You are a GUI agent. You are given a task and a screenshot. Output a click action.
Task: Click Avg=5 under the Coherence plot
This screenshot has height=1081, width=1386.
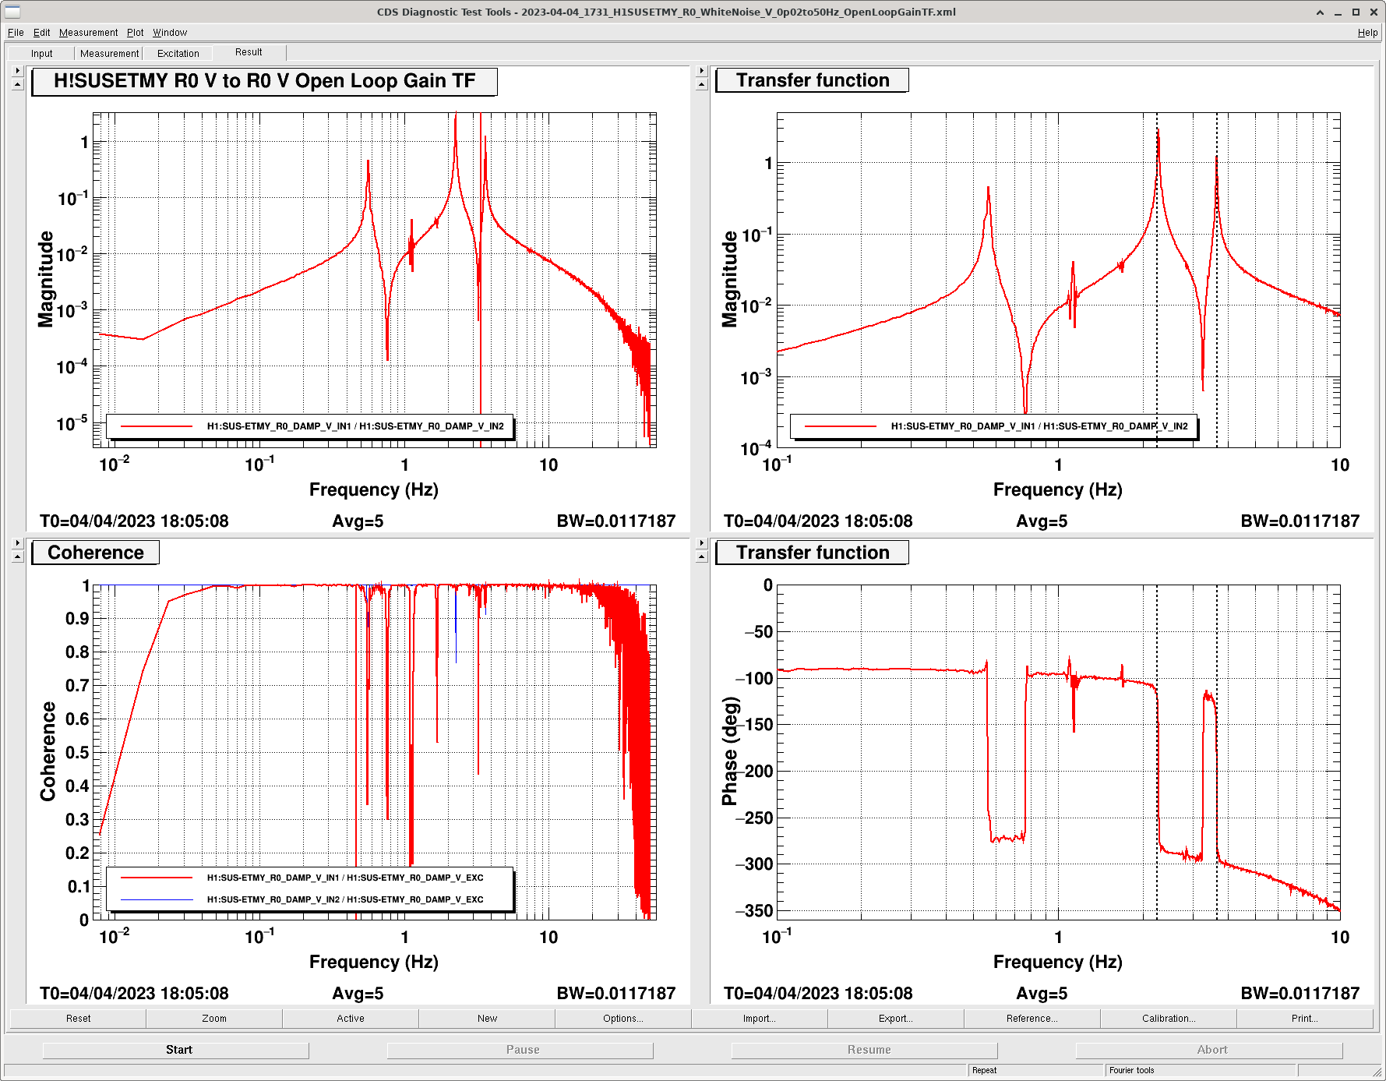(x=358, y=993)
